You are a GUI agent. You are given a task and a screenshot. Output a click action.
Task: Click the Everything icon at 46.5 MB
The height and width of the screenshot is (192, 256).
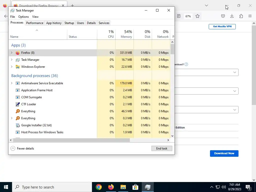click(x=18, y=111)
